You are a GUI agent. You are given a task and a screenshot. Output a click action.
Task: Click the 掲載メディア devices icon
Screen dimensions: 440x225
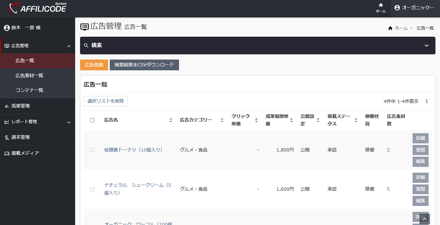(x=7, y=153)
